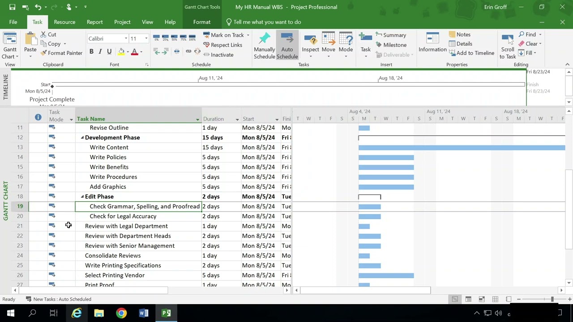Switch to the View tab
This screenshot has height=322, width=573.
coord(147,22)
